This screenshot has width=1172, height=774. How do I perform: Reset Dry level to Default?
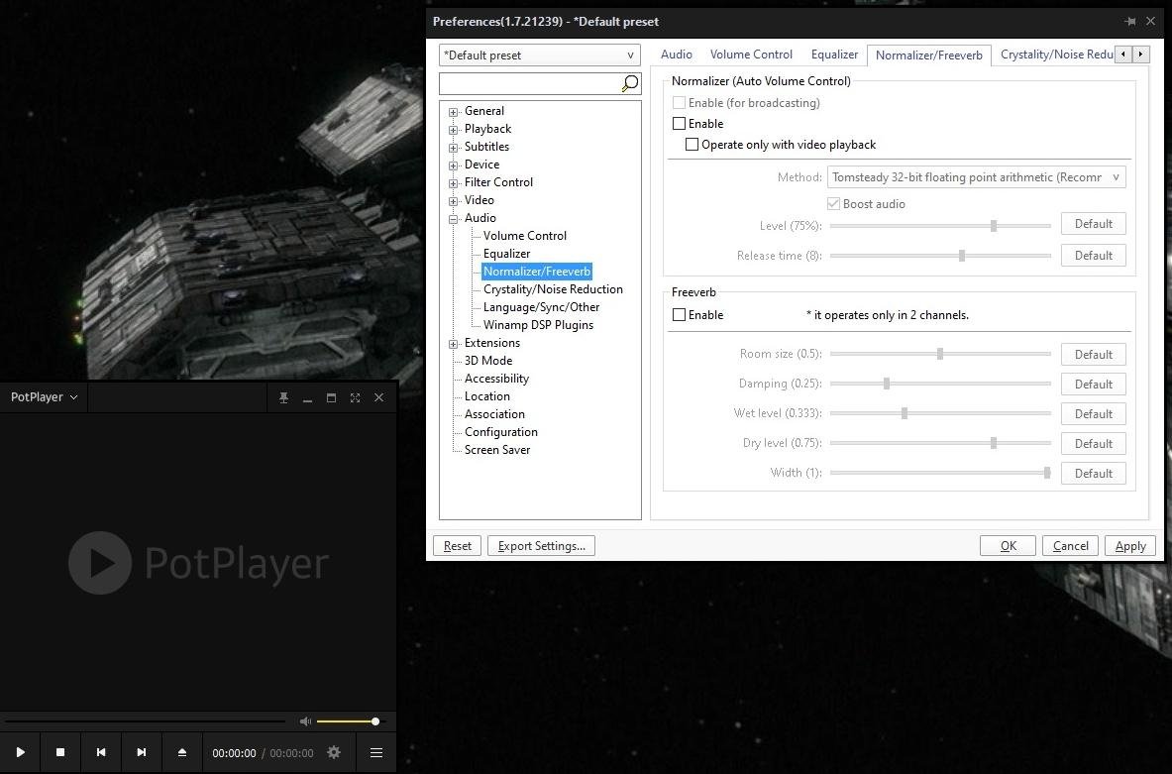[1094, 443]
